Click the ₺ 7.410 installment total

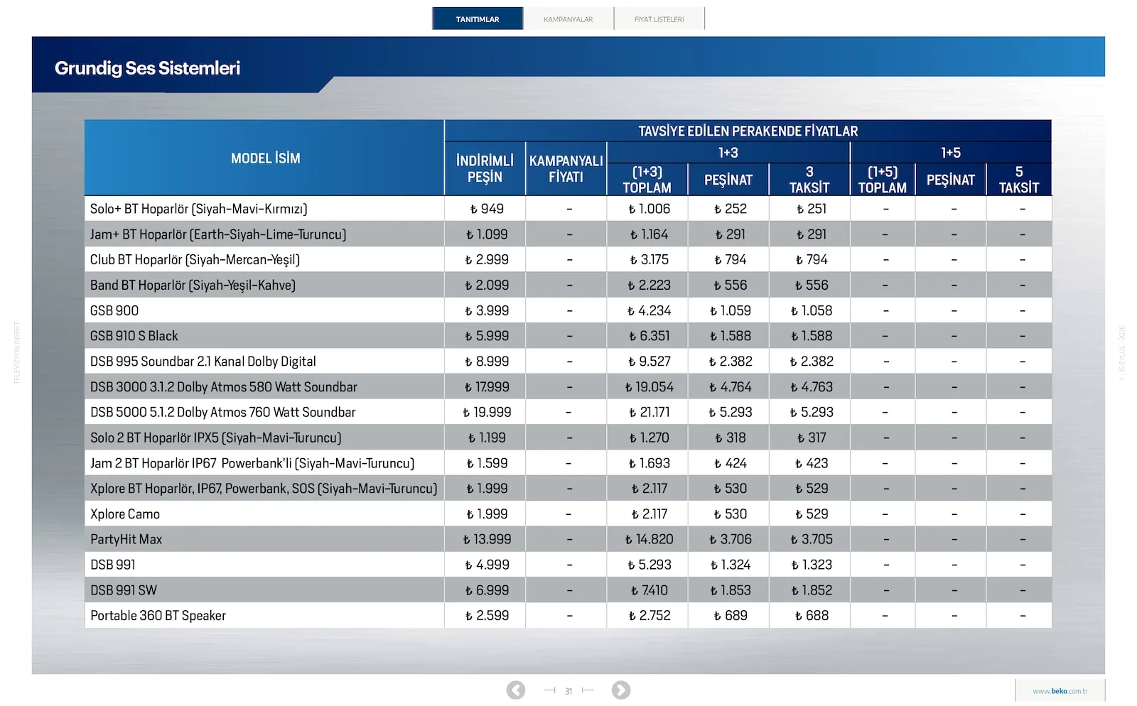[649, 590]
